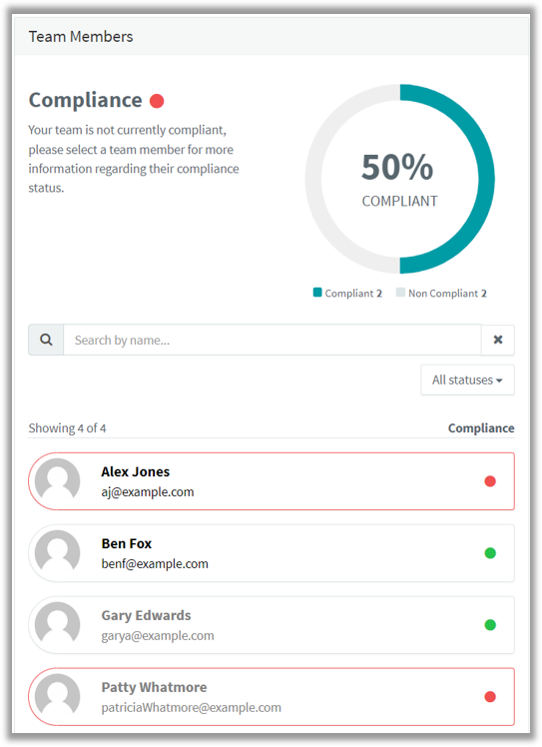Click the Compliance column header
Screen dimensions: 542x747
(481, 427)
